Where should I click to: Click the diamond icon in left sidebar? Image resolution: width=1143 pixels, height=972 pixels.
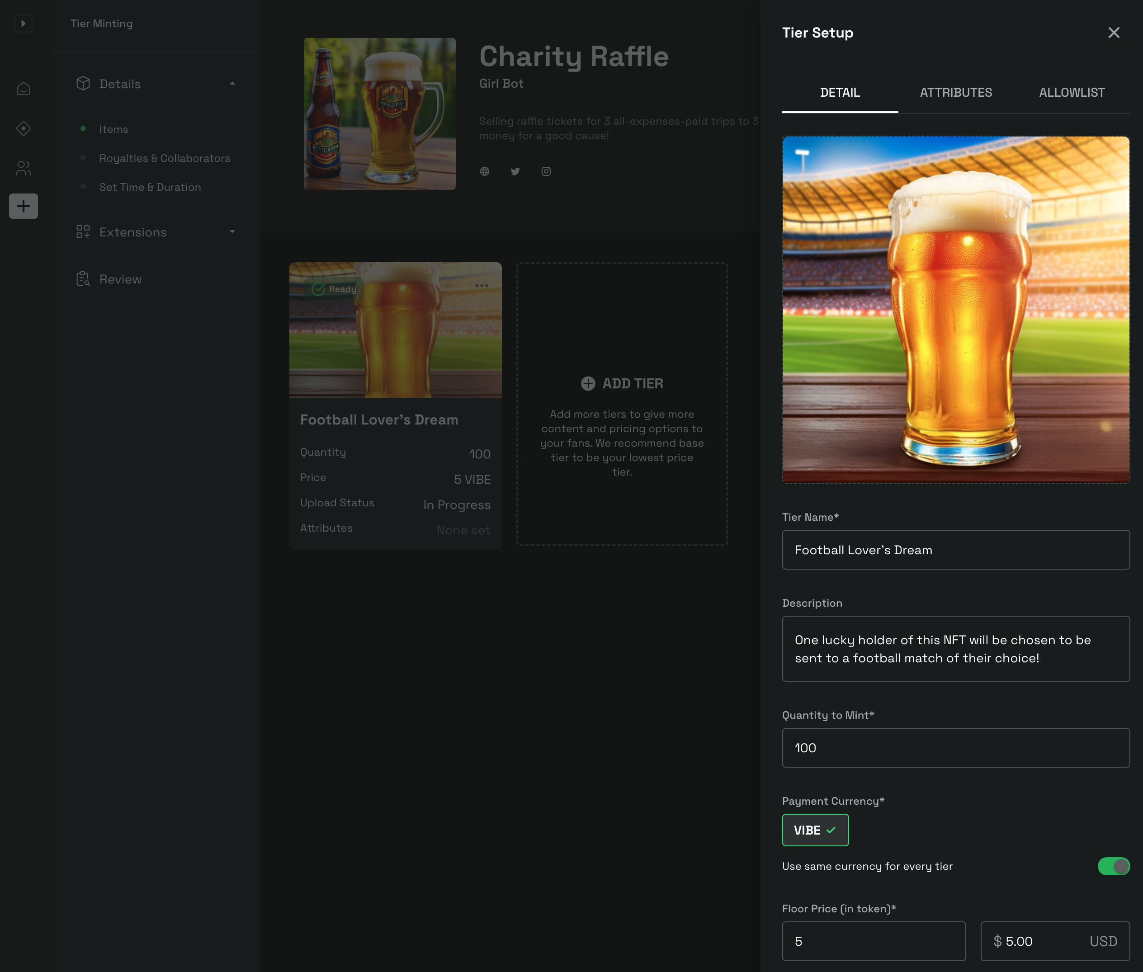23,128
